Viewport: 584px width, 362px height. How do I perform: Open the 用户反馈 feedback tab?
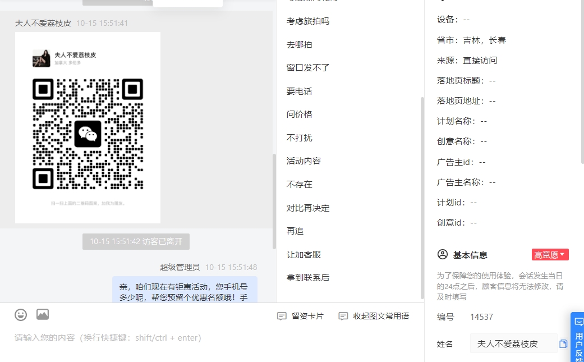click(x=578, y=337)
